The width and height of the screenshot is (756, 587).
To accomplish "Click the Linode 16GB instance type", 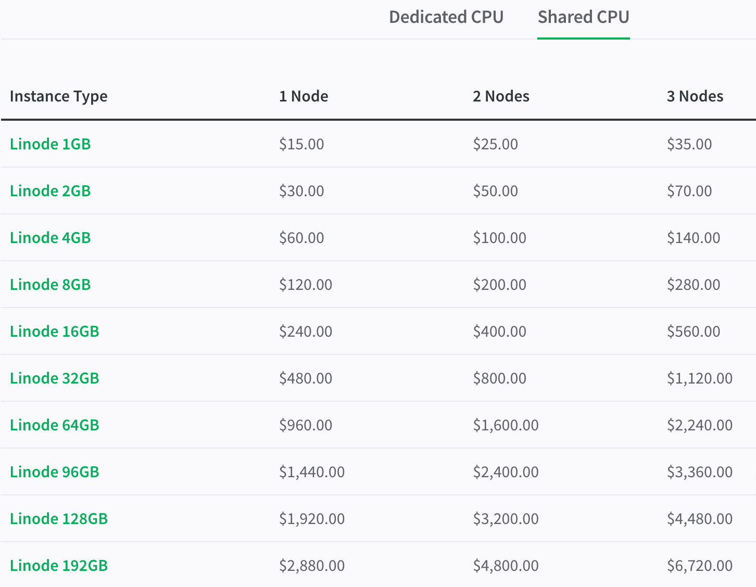I will [54, 331].
